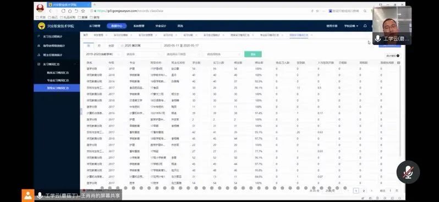The width and height of the screenshot is (439, 202).
Task: Click the green search button
Action: tap(253, 54)
